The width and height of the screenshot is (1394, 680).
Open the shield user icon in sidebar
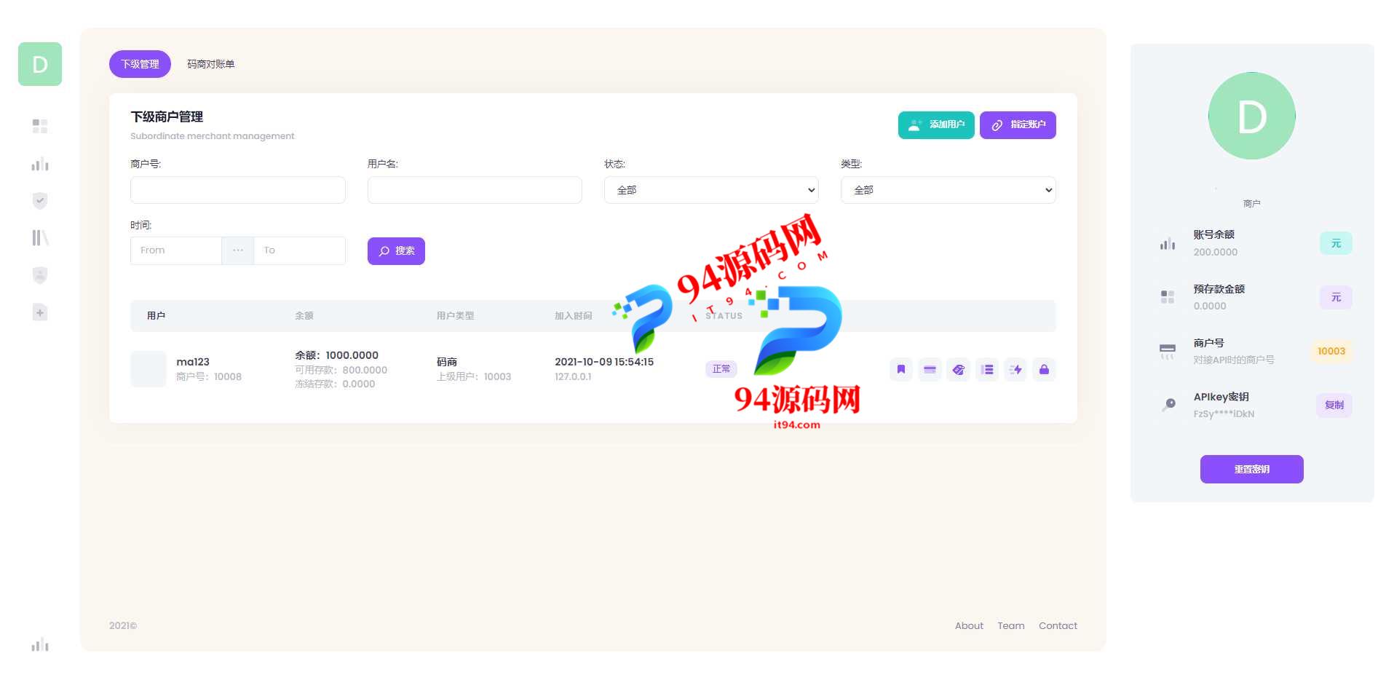(40, 275)
